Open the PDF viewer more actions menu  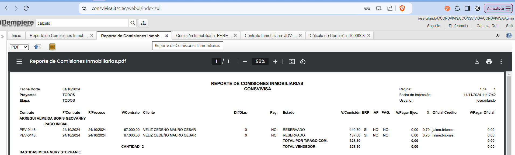[501, 61]
